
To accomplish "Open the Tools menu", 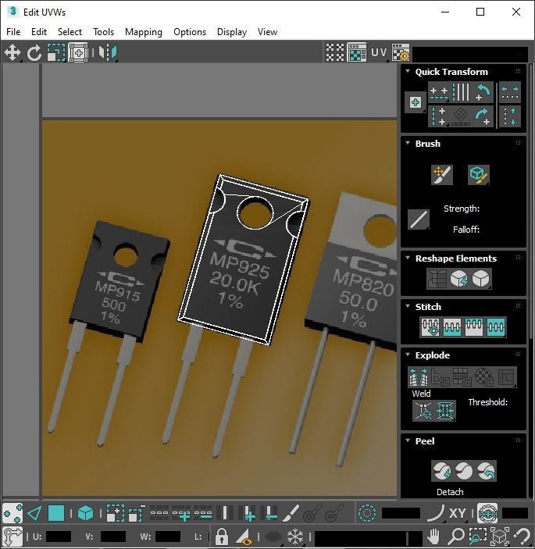I will 103,32.
